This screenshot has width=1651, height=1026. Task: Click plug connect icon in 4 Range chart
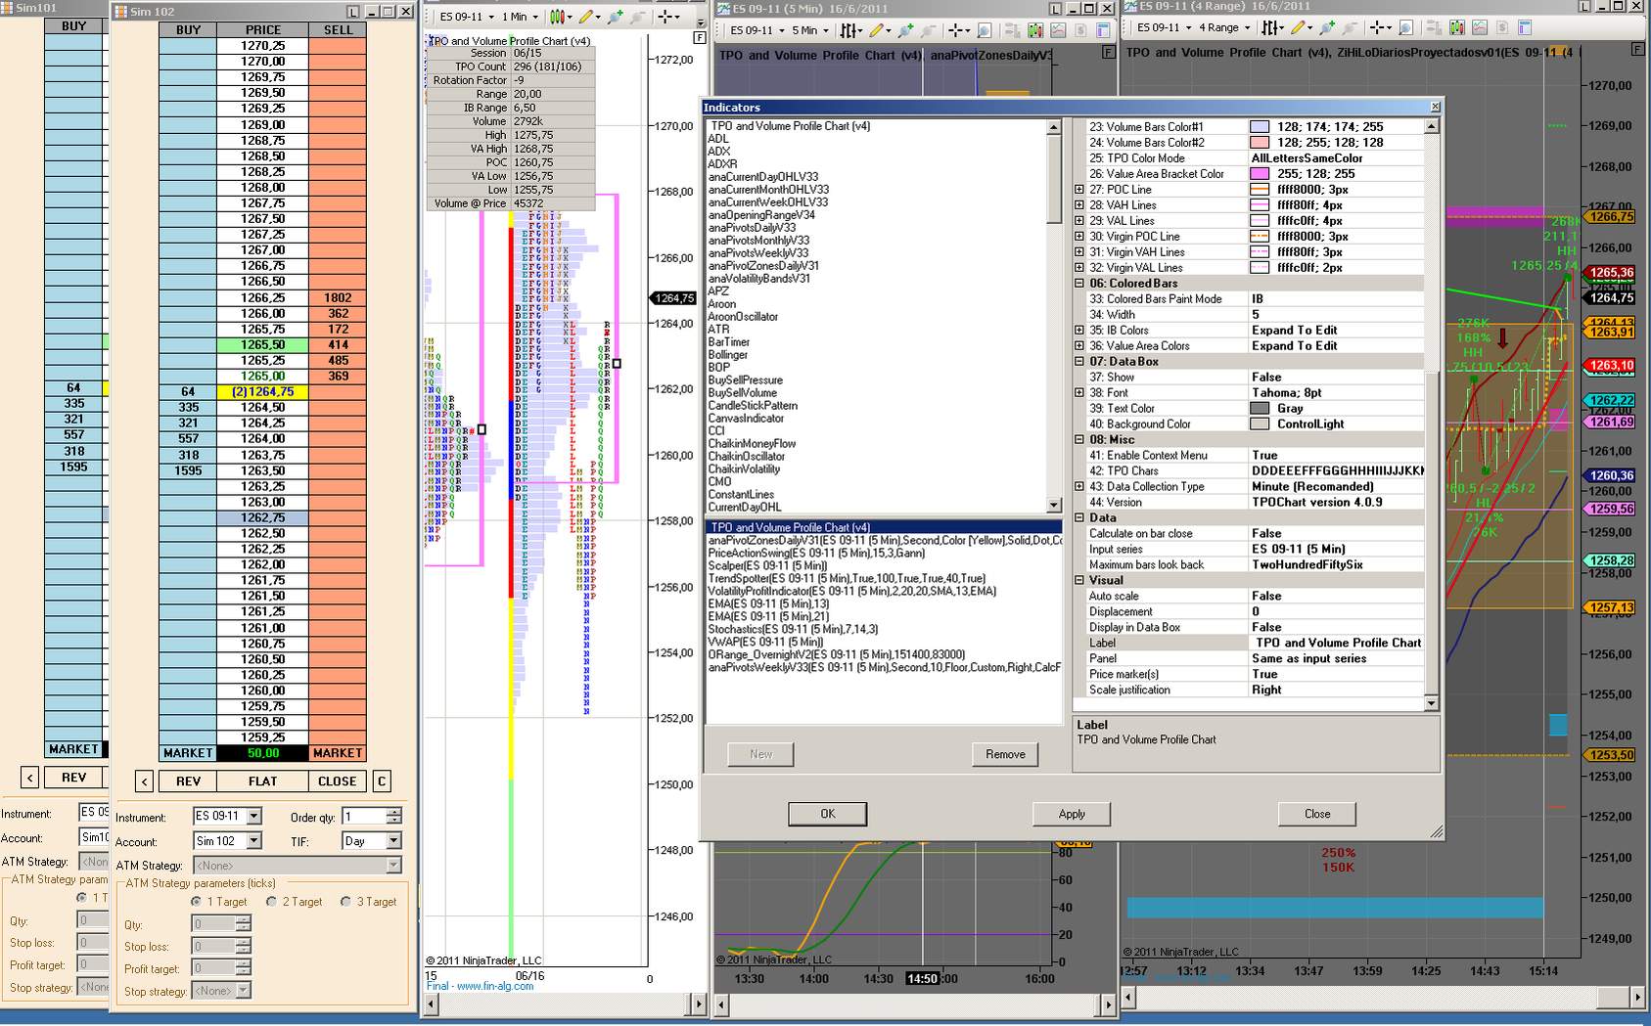[1328, 27]
